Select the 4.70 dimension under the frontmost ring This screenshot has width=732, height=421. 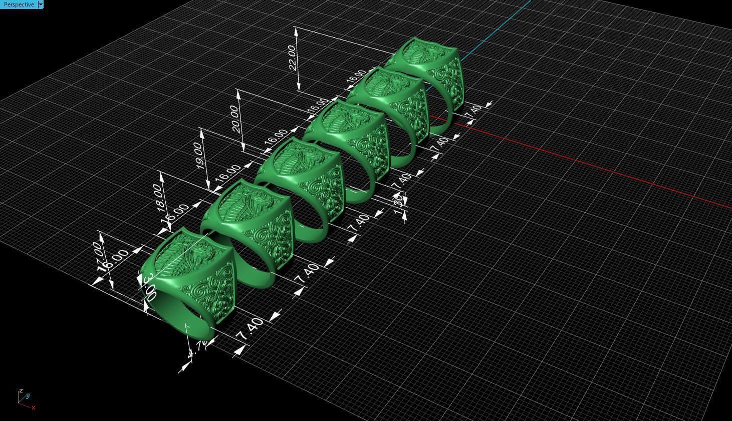point(197,350)
